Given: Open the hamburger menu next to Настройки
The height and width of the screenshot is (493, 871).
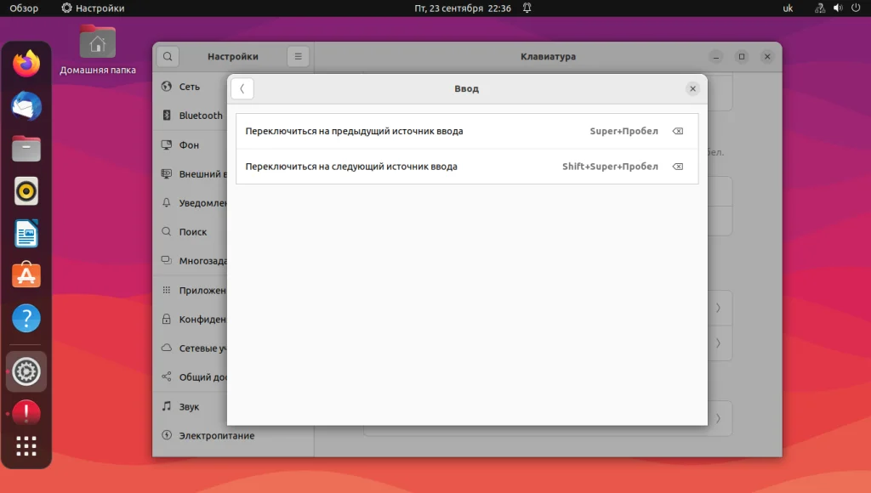Looking at the screenshot, I should [299, 56].
